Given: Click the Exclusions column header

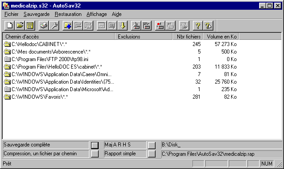Looking at the screenshot, I should pos(144,37).
